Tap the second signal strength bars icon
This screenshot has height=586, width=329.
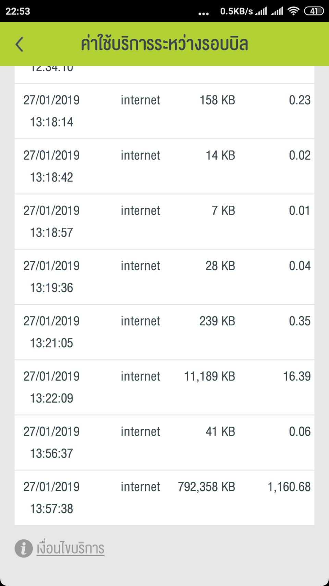(277, 11)
